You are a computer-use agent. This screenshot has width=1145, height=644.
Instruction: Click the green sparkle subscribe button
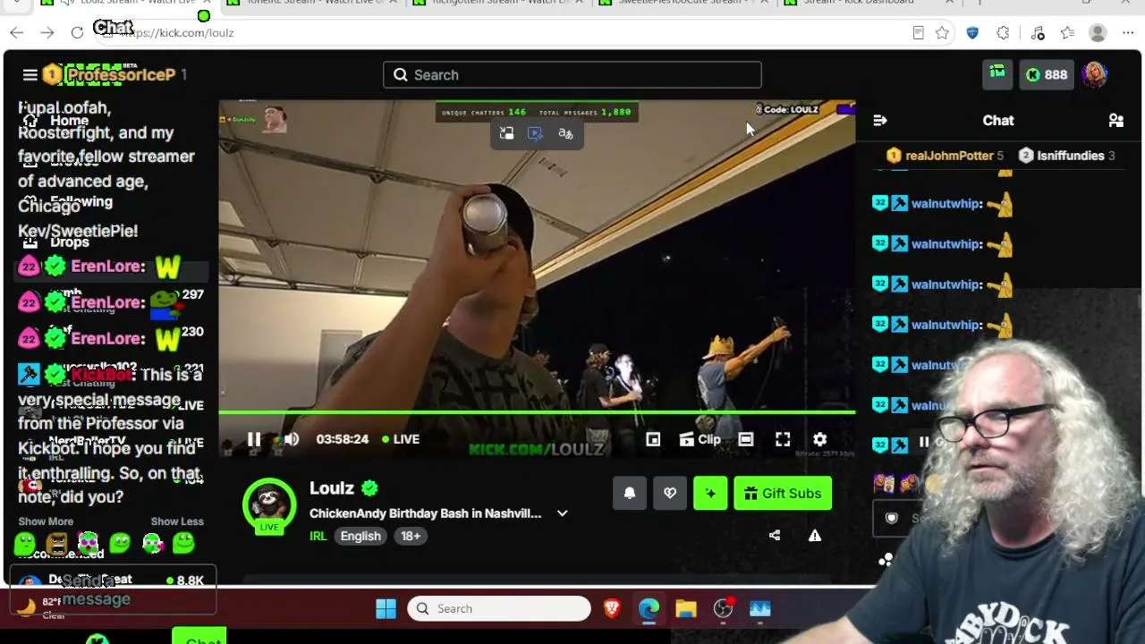(x=710, y=493)
